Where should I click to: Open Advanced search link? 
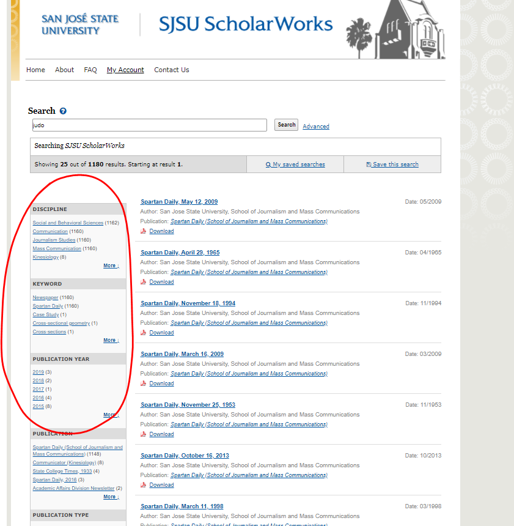pyautogui.click(x=316, y=127)
